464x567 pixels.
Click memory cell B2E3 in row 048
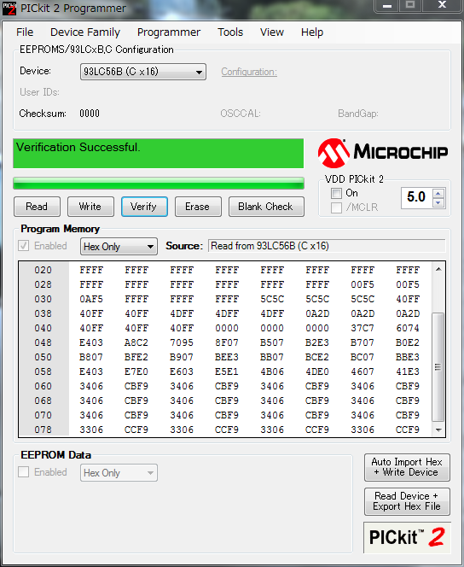[x=317, y=342]
